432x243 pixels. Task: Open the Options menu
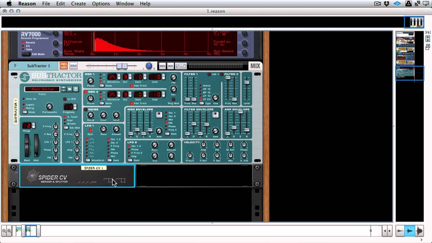101,4
